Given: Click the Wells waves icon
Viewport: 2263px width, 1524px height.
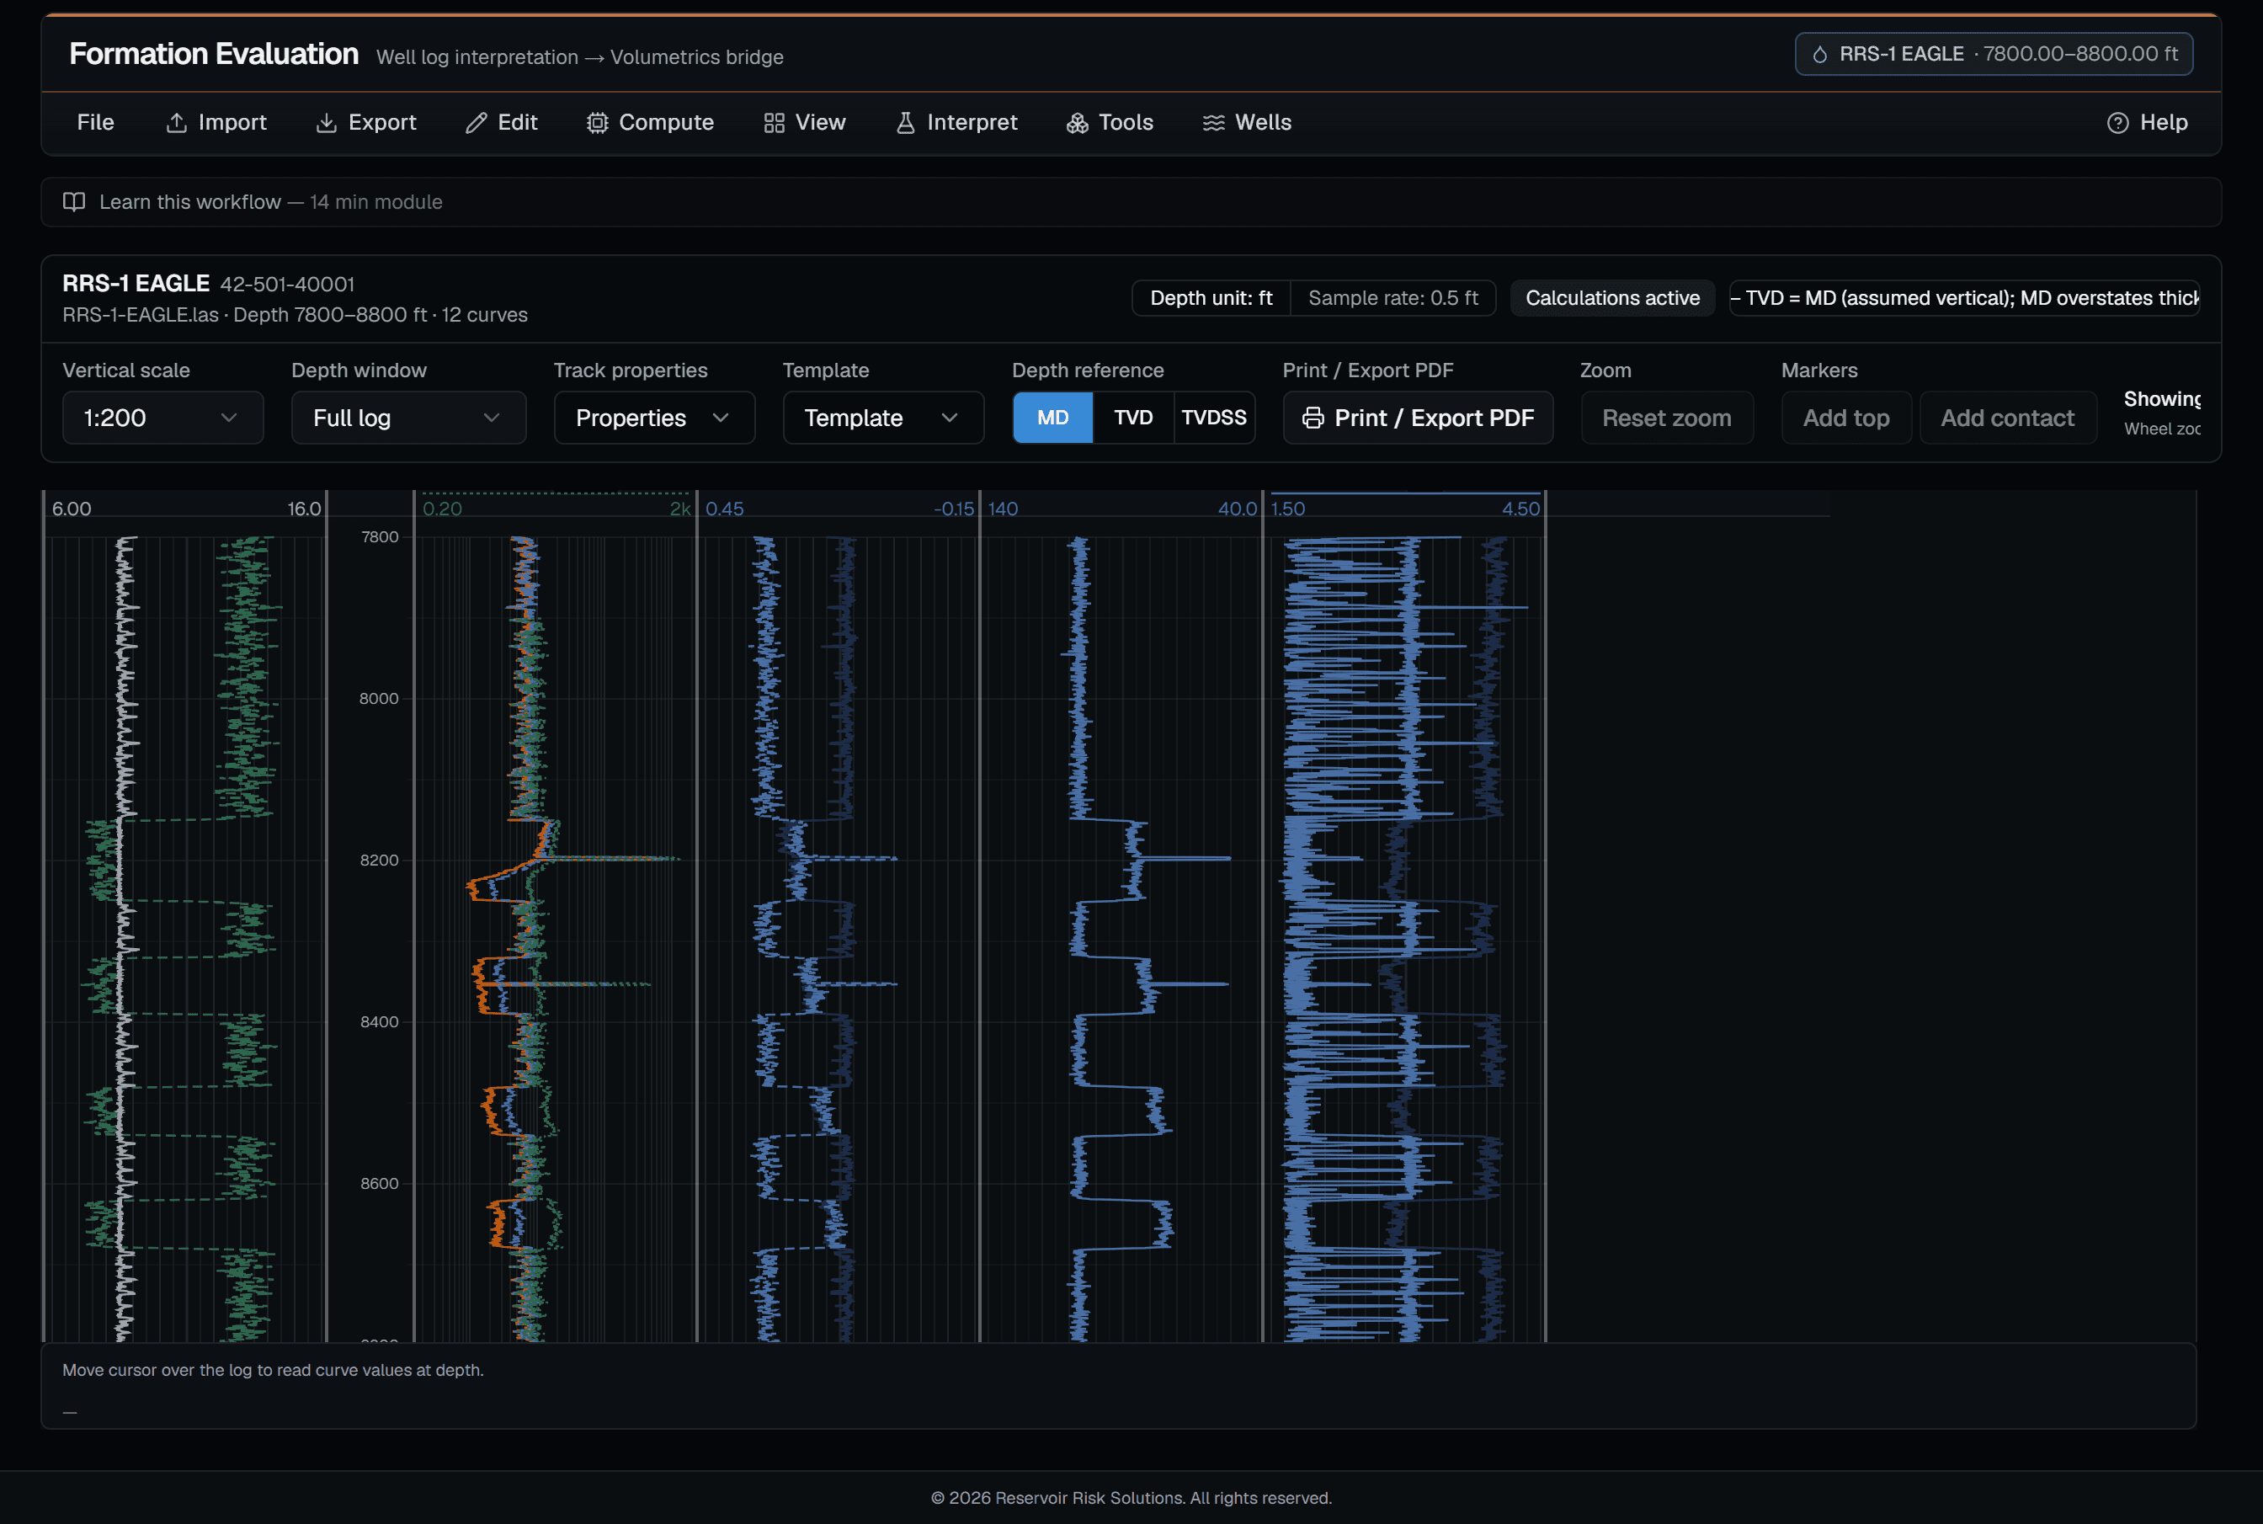Looking at the screenshot, I should pyautogui.click(x=1214, y=122).
